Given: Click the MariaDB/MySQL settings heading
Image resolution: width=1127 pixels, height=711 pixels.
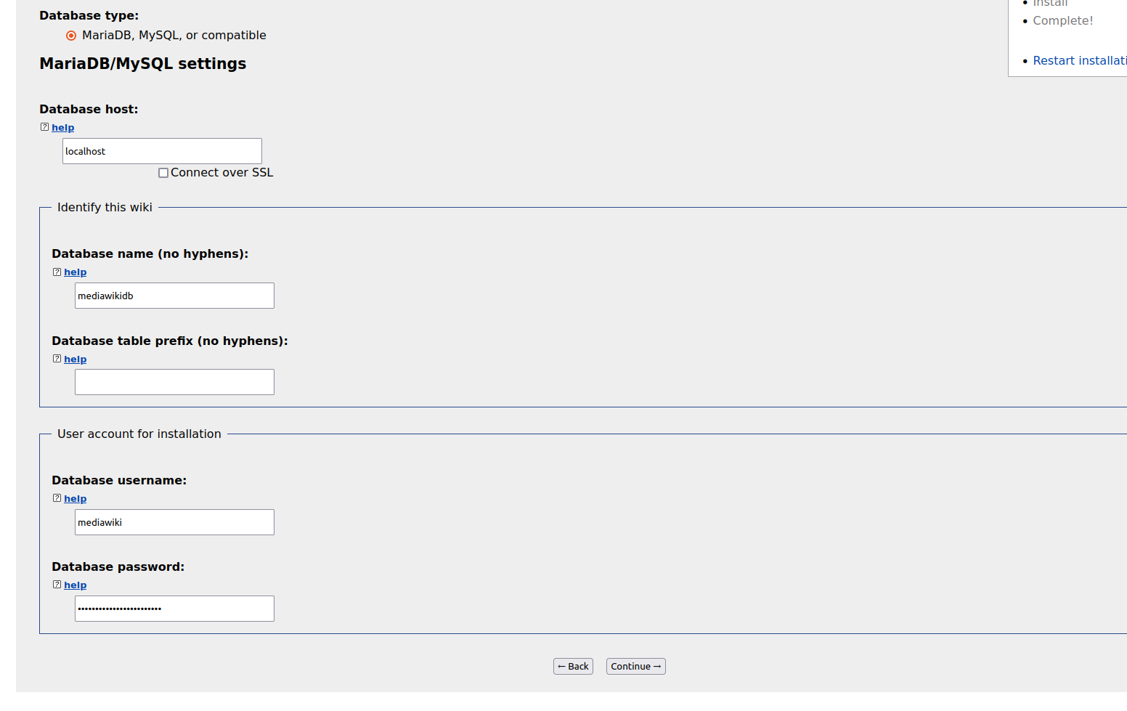Looking at the screenshot, I should point(143,64).
